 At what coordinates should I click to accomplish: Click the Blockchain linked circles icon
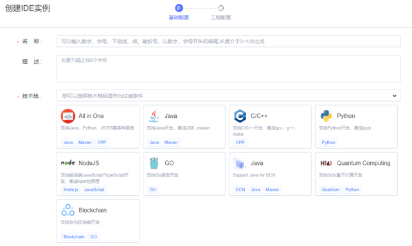(68, 210)
